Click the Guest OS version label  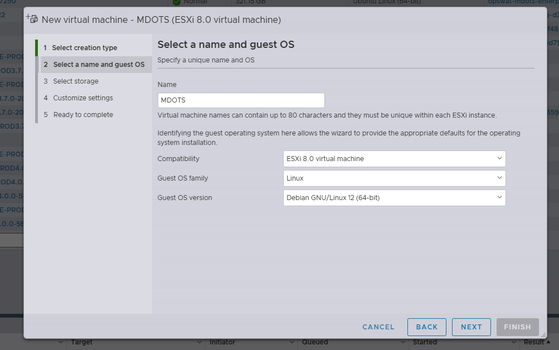click(x=184, y=197)
